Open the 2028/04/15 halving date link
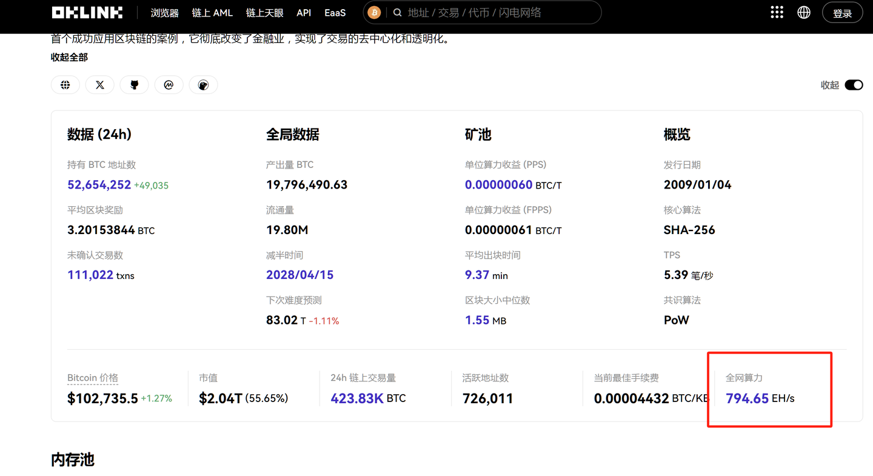Screen dimensions: 873x476 299,275
